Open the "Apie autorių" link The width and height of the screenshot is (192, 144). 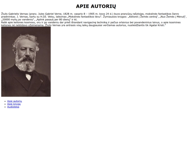point(15,101)
